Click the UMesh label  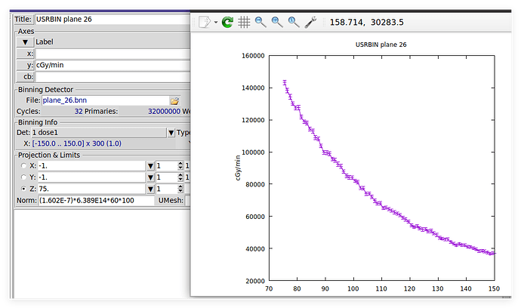click(171, 201)
